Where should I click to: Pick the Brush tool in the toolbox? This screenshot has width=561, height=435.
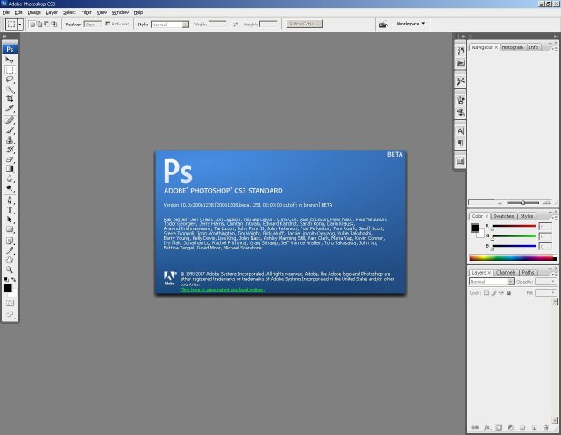pos(11,129)
